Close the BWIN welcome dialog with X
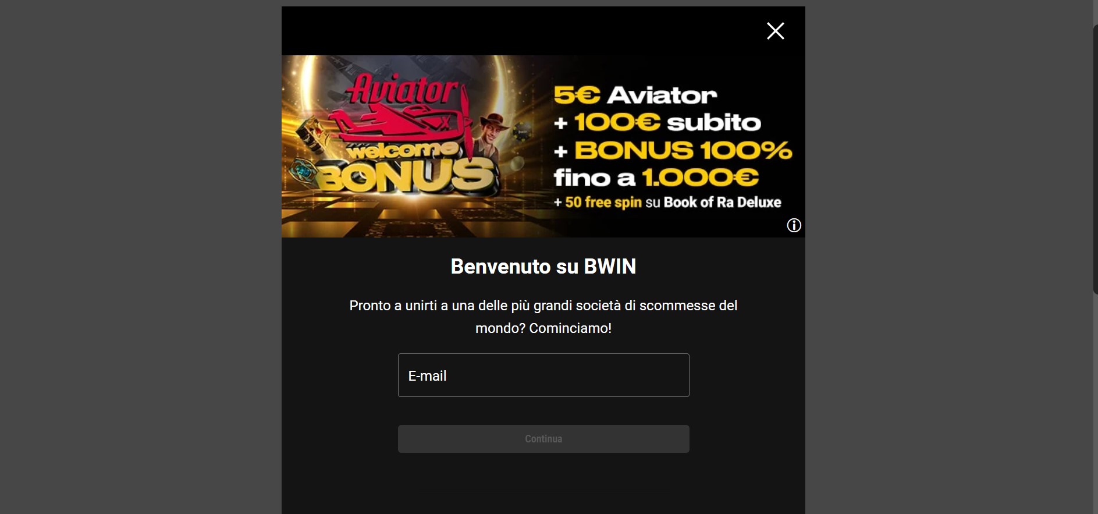Viewport: 1098px width, 514px height. click(x=776, y=31)
